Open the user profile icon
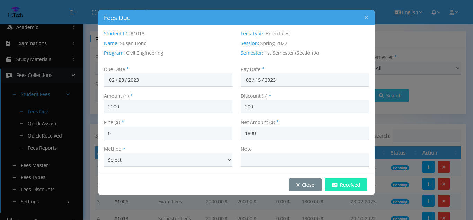The image size is (473, 220). [452, 12]
